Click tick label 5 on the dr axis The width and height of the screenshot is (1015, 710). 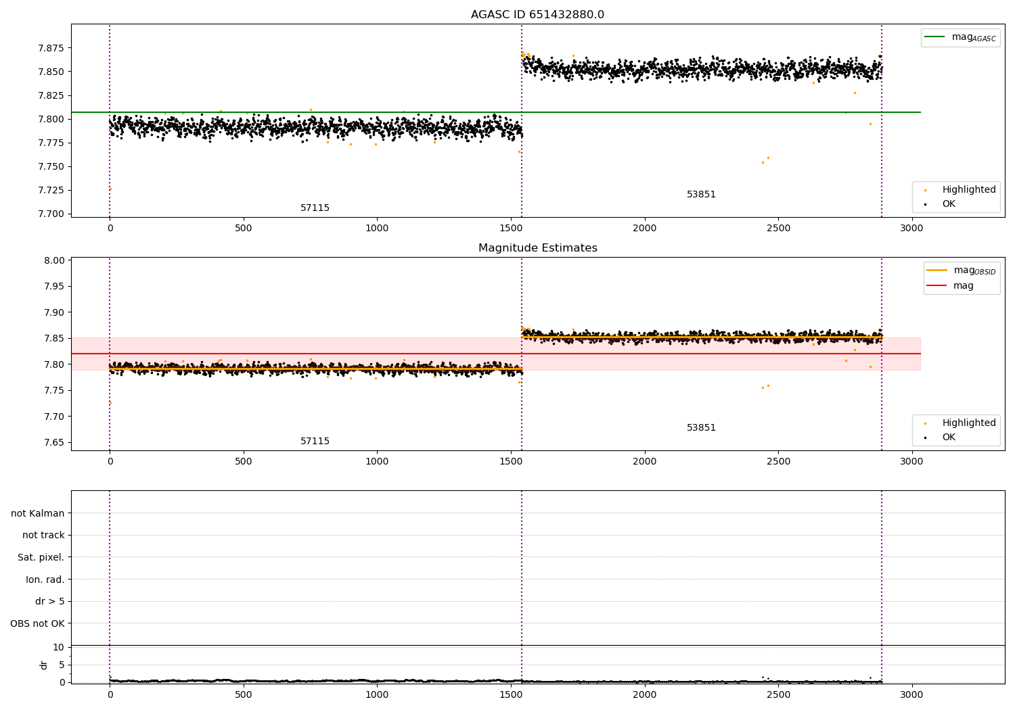62,665
